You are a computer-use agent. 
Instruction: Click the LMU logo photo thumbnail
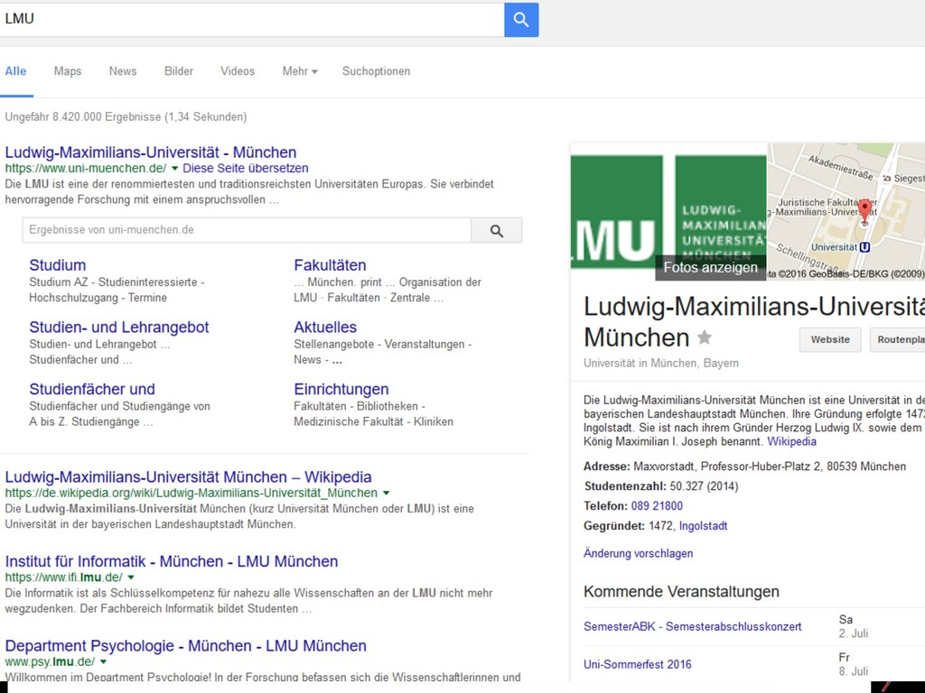(x=668, y=211)
